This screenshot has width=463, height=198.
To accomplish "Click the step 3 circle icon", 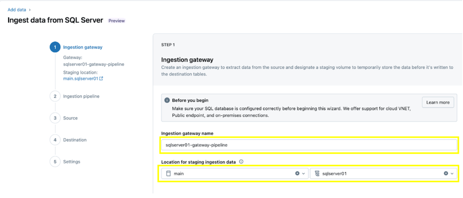I will click(x=55, y=118).
